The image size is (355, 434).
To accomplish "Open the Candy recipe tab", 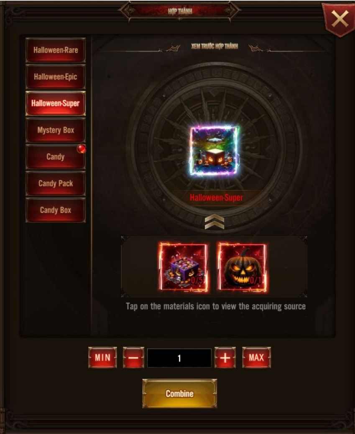I will coord(56,157).
